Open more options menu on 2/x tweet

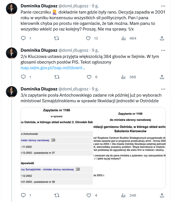click(163, 50)
